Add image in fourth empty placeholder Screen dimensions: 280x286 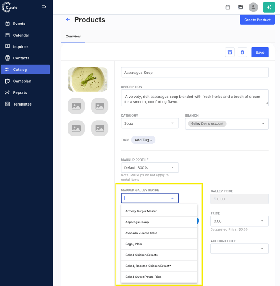point(100,128)
